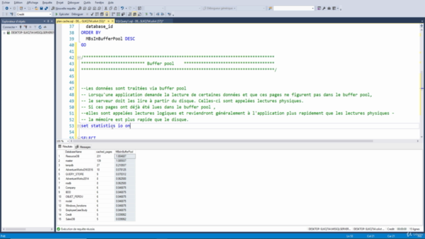Switch to the Messages results tab

[x=83, y=147]
